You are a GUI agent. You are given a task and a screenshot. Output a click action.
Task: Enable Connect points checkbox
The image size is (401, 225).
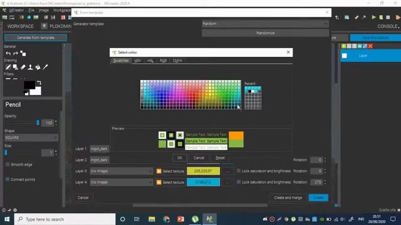point(8,179)
